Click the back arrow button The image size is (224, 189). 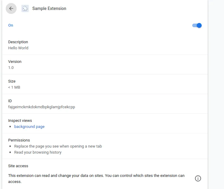tap(11, 8)
